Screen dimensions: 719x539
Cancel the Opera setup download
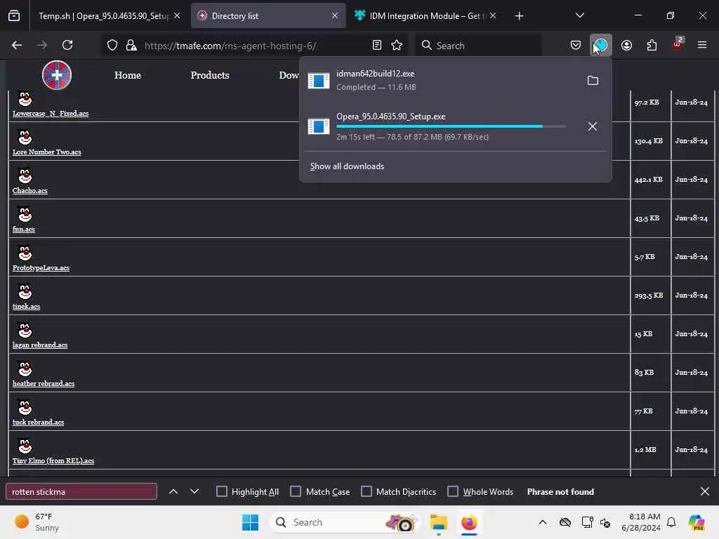(x=593, y=126)
